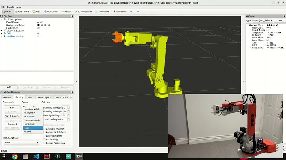Switch to the Context tab
The image size is (286, 160).
7,97
